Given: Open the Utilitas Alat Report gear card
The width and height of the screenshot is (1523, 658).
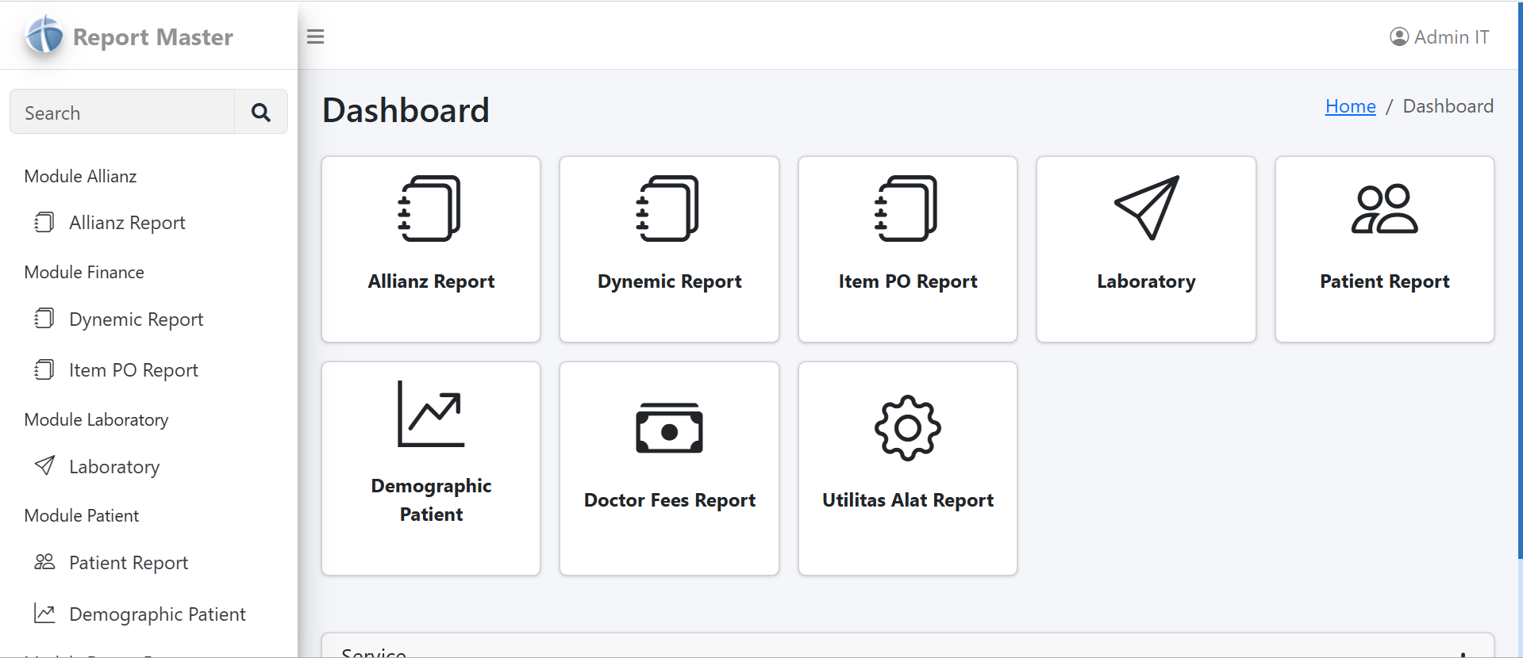Looking at the screenshot, I should pos(907,468).
